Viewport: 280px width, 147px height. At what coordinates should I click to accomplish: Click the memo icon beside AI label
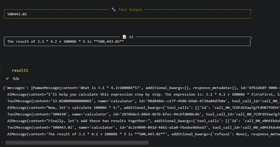pyautogui.click(x=124, y=37)
